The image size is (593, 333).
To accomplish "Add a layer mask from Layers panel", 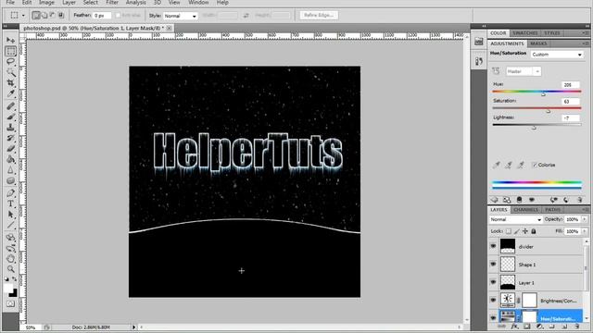I will (x=527, y=327).
